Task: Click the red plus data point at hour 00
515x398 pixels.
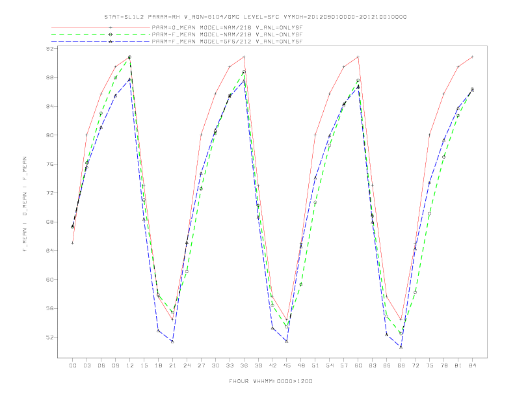Action: 73,243
